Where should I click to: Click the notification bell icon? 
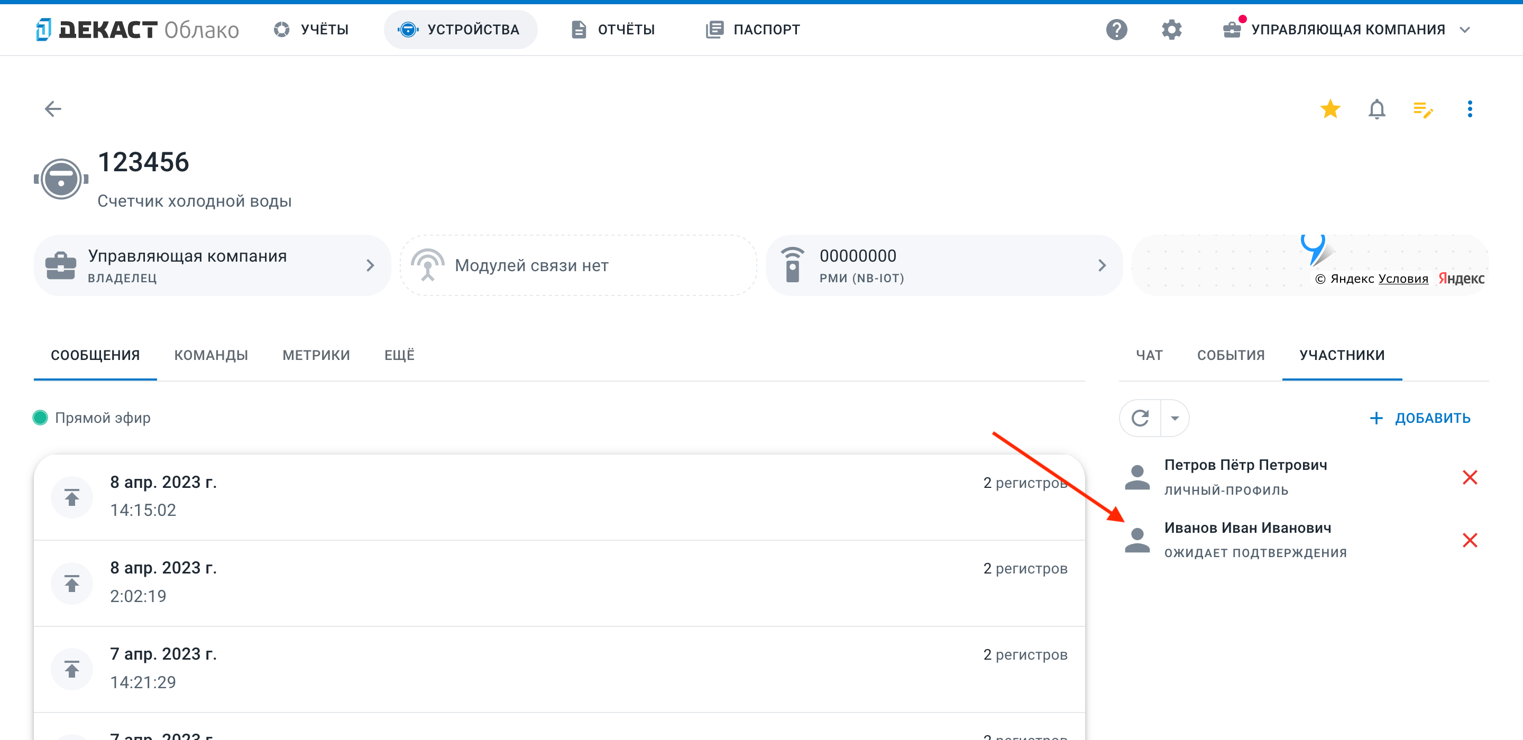point(1377,109)
